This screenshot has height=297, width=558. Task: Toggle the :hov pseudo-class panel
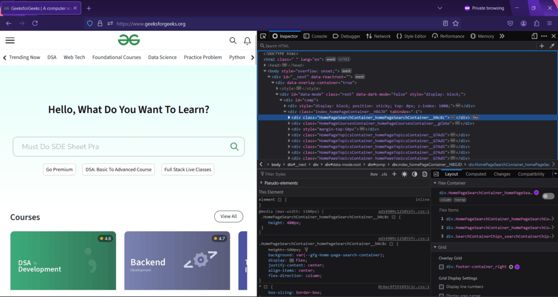click(x=374, y=174)
